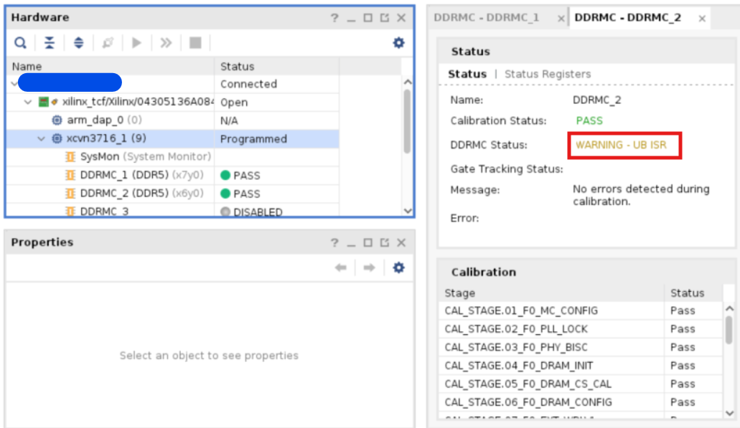
Task: Select arm_dap_0 device in tree
Action: click(x=97, y=120)
